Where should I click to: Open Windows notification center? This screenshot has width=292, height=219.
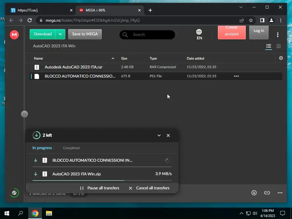[x=283, y=213]
